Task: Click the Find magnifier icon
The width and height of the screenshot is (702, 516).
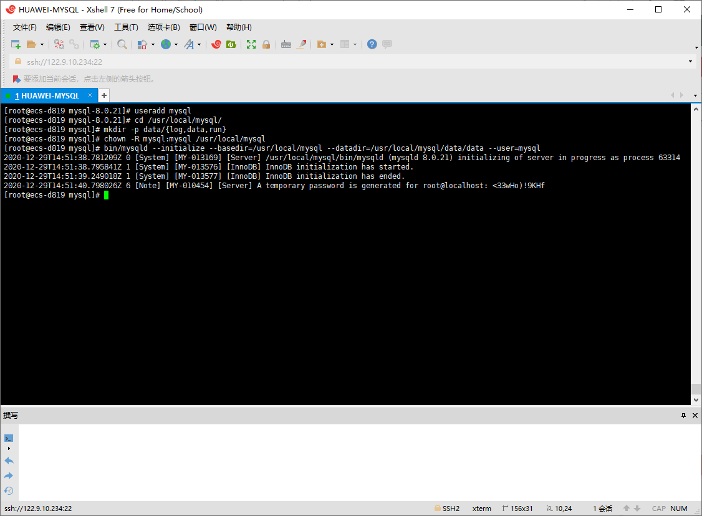Action: [x=122, y=44]
